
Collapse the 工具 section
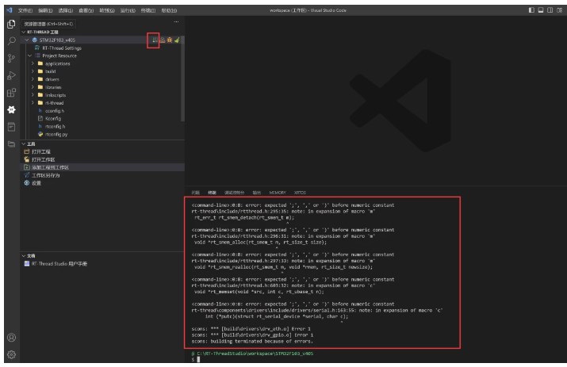(24, 144)
